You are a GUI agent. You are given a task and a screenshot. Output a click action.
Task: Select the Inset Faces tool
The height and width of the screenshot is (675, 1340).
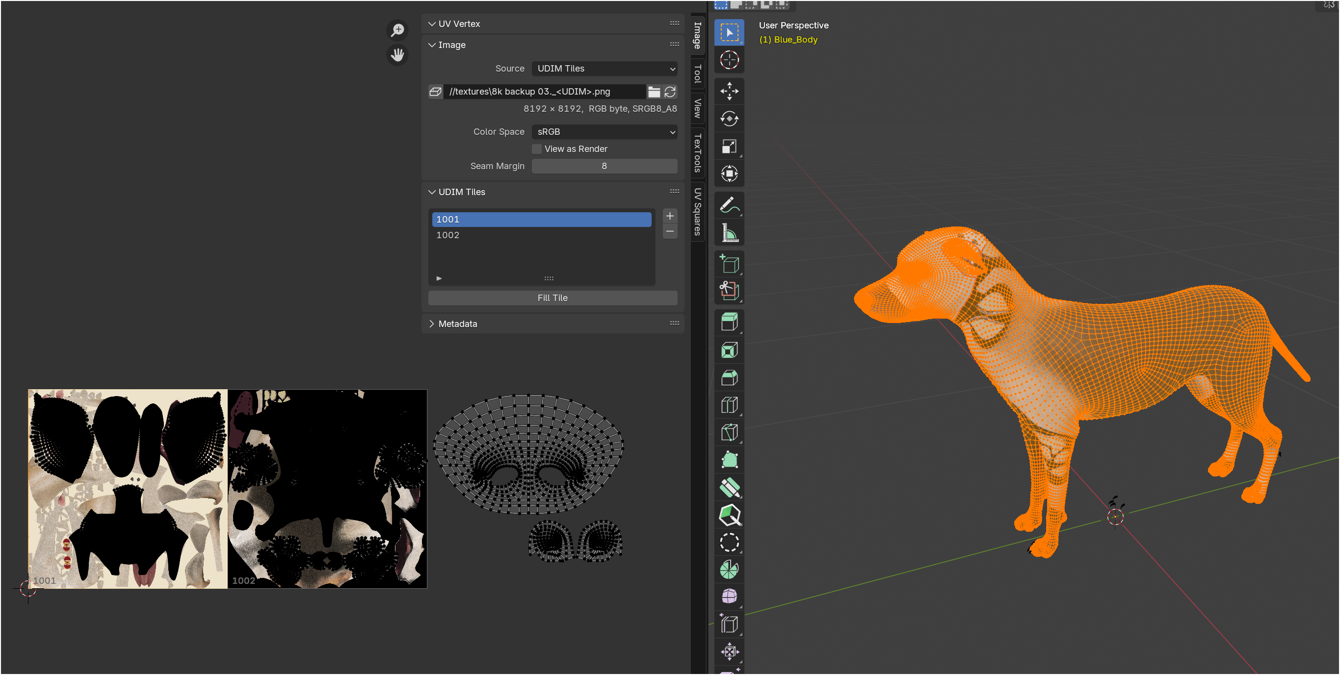tap(729, 350)
